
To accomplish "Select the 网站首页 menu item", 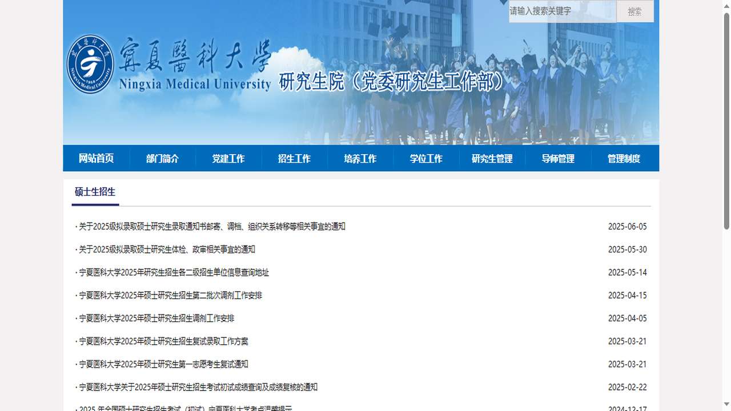I will point(95,158).
